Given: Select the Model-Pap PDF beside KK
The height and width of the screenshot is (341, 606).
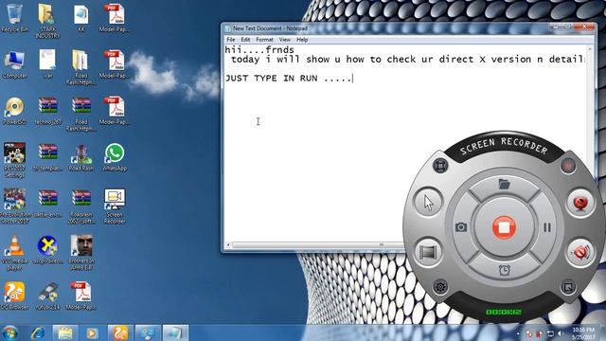Looking at the screenshot, I should (x=115, y=18).
